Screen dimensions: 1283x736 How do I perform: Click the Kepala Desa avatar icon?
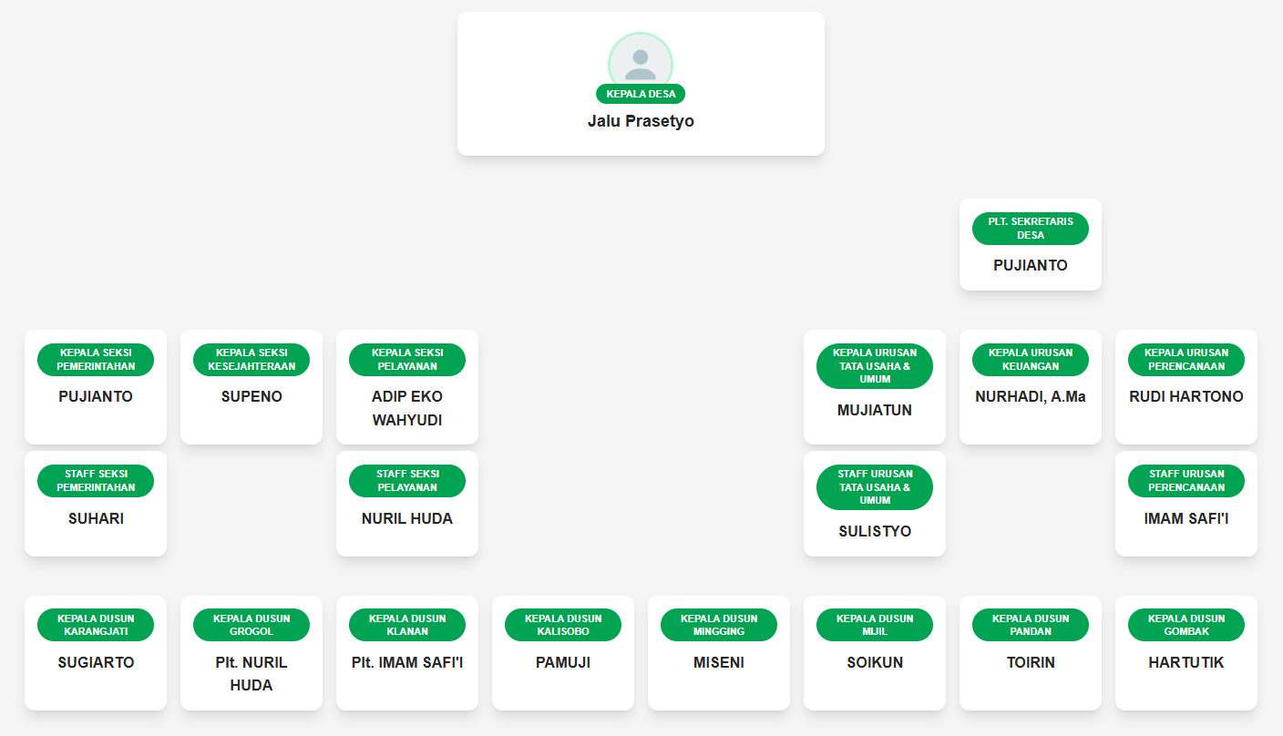pyautogui.click(x=640, y=62)
